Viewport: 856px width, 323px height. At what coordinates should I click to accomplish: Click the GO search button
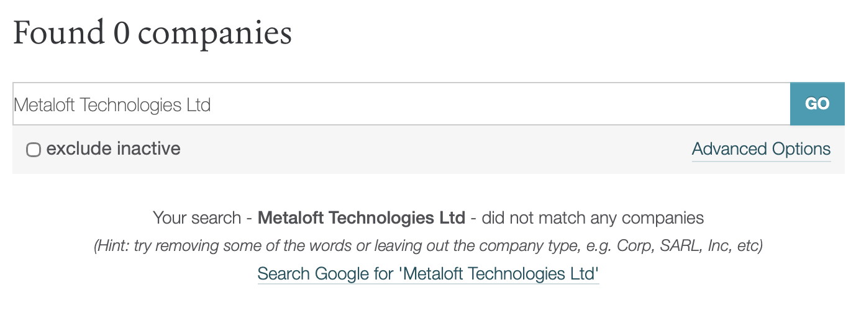point(817,104)
